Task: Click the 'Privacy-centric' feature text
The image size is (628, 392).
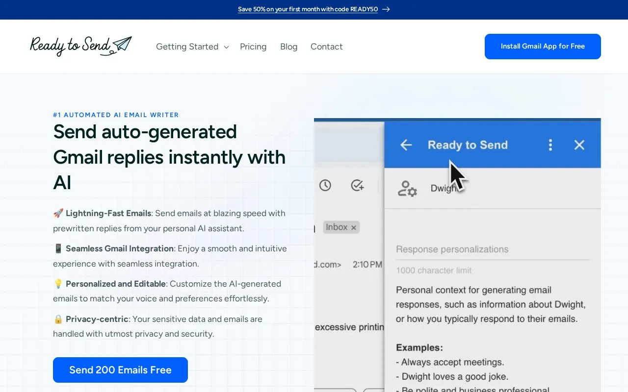Action: (97, 319)
